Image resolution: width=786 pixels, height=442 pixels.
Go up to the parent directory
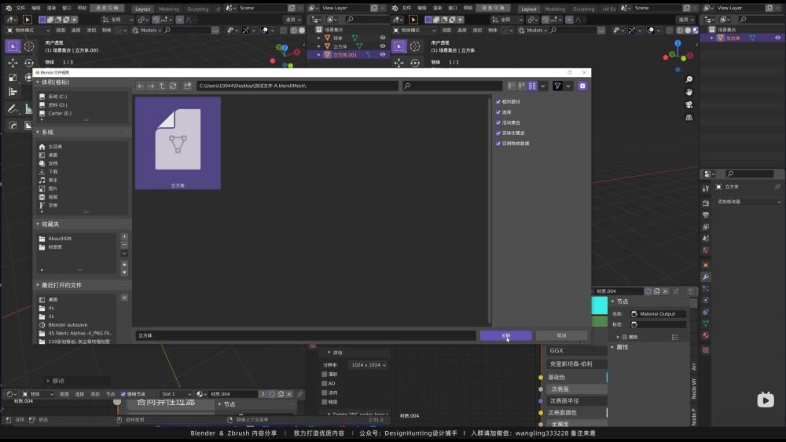pos(162,86)
